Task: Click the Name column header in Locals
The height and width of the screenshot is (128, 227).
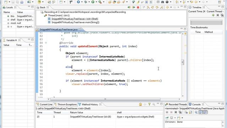Action: coord(9,12)
